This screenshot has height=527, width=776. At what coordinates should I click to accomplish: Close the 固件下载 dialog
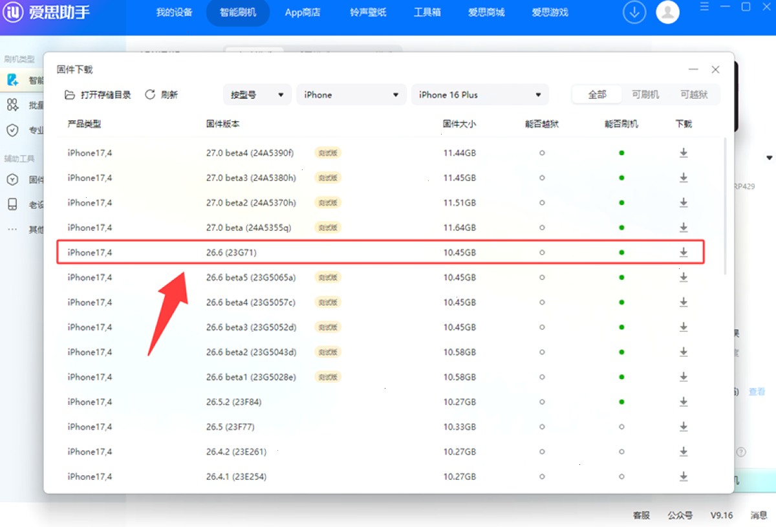point(715,69)
